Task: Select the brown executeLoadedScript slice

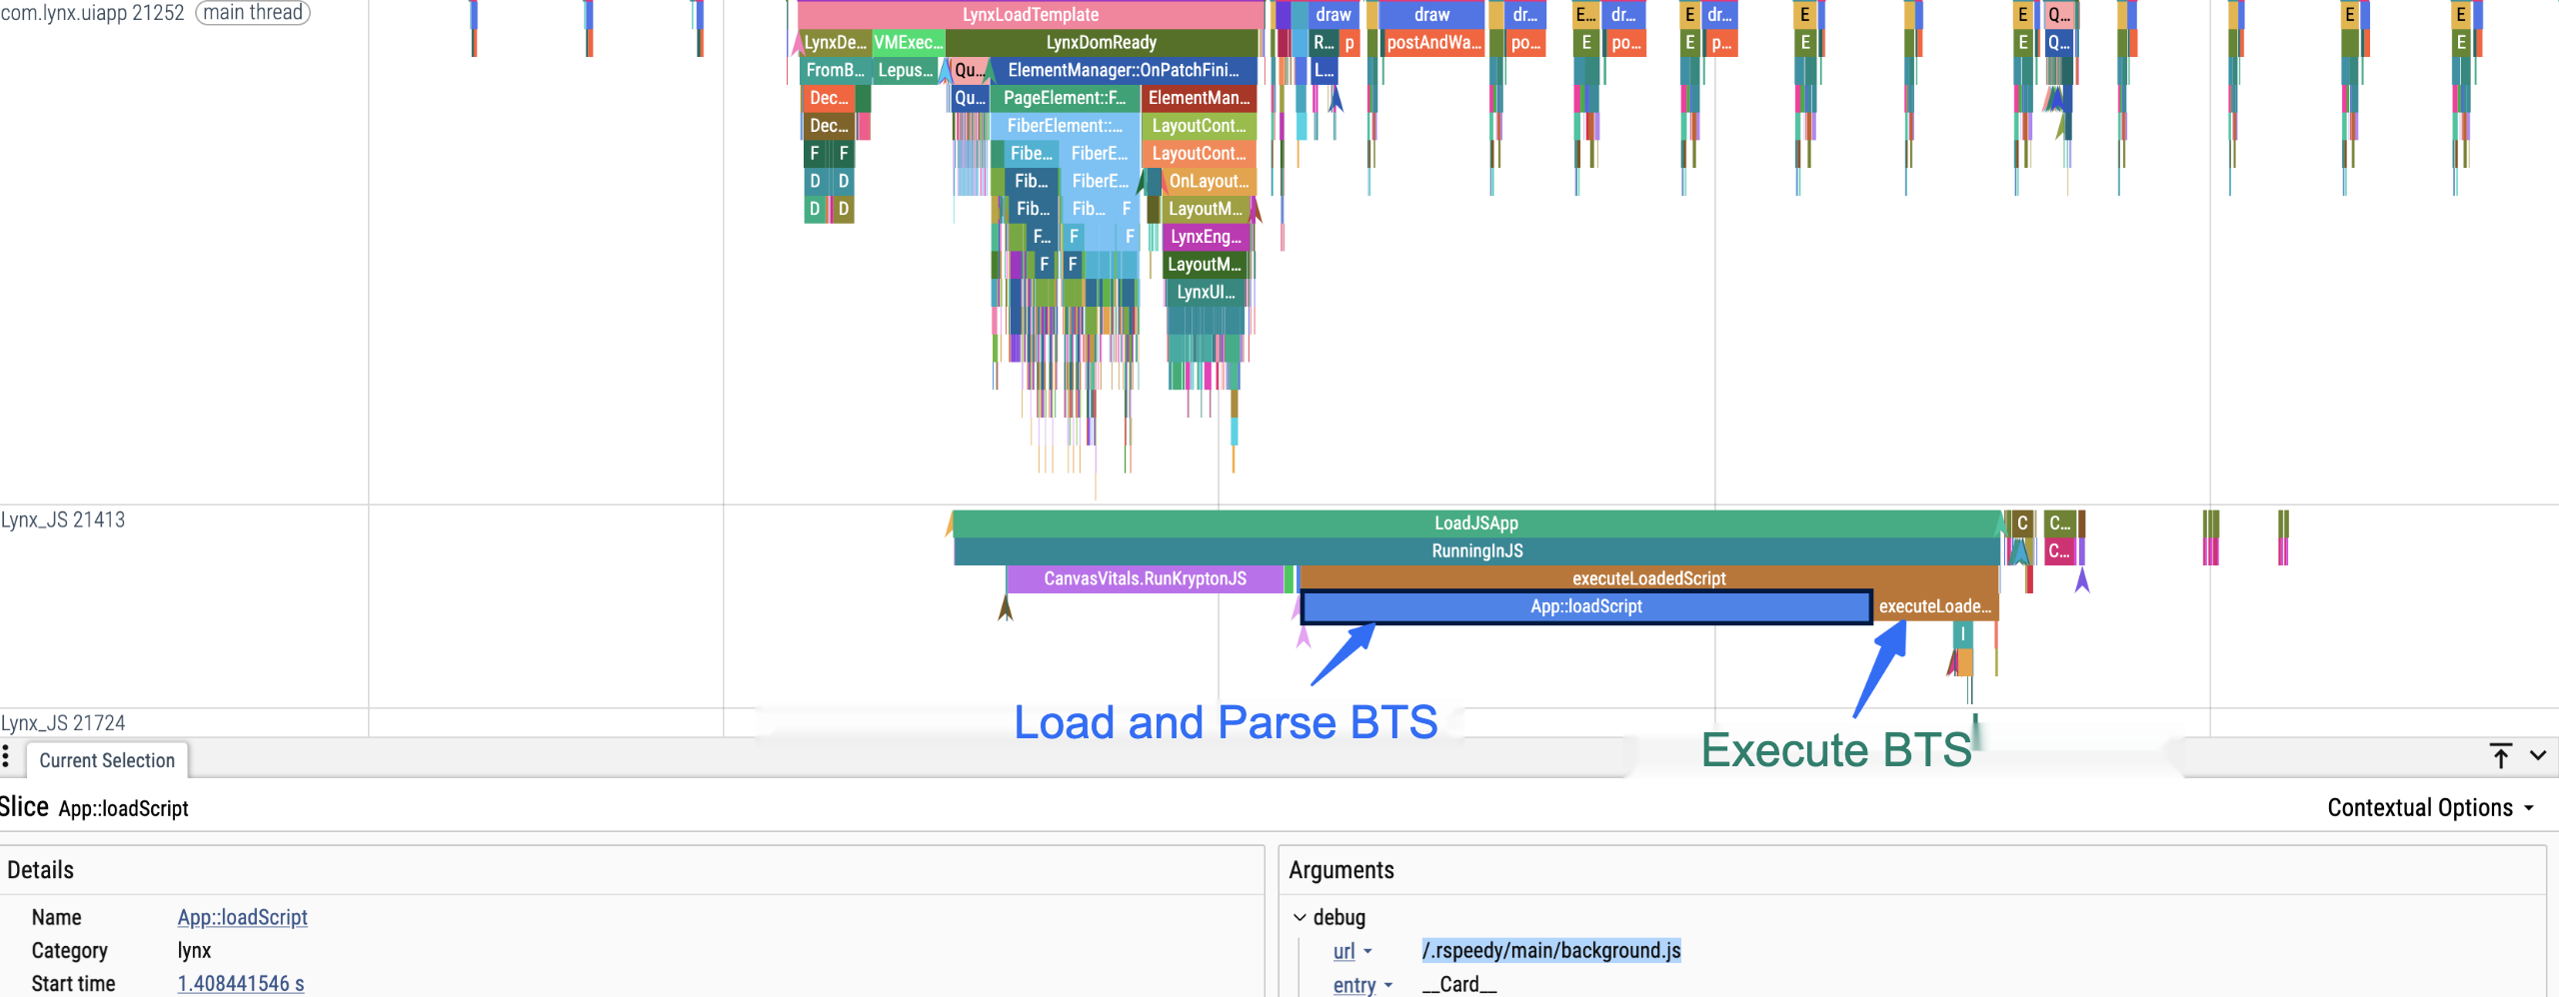Action: tap(1647, 578)
